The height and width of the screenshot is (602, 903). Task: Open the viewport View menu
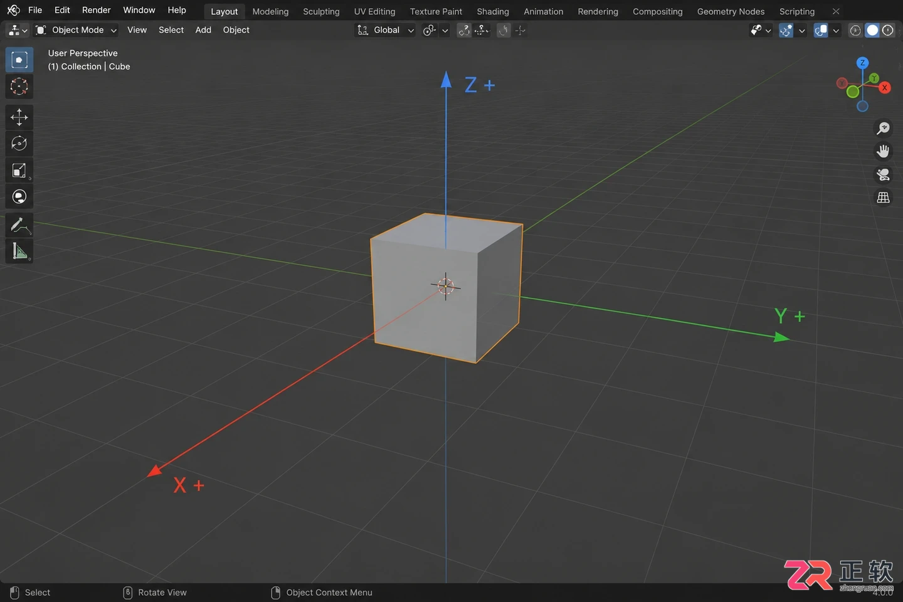pyautogui.click(x=137, y=30)
